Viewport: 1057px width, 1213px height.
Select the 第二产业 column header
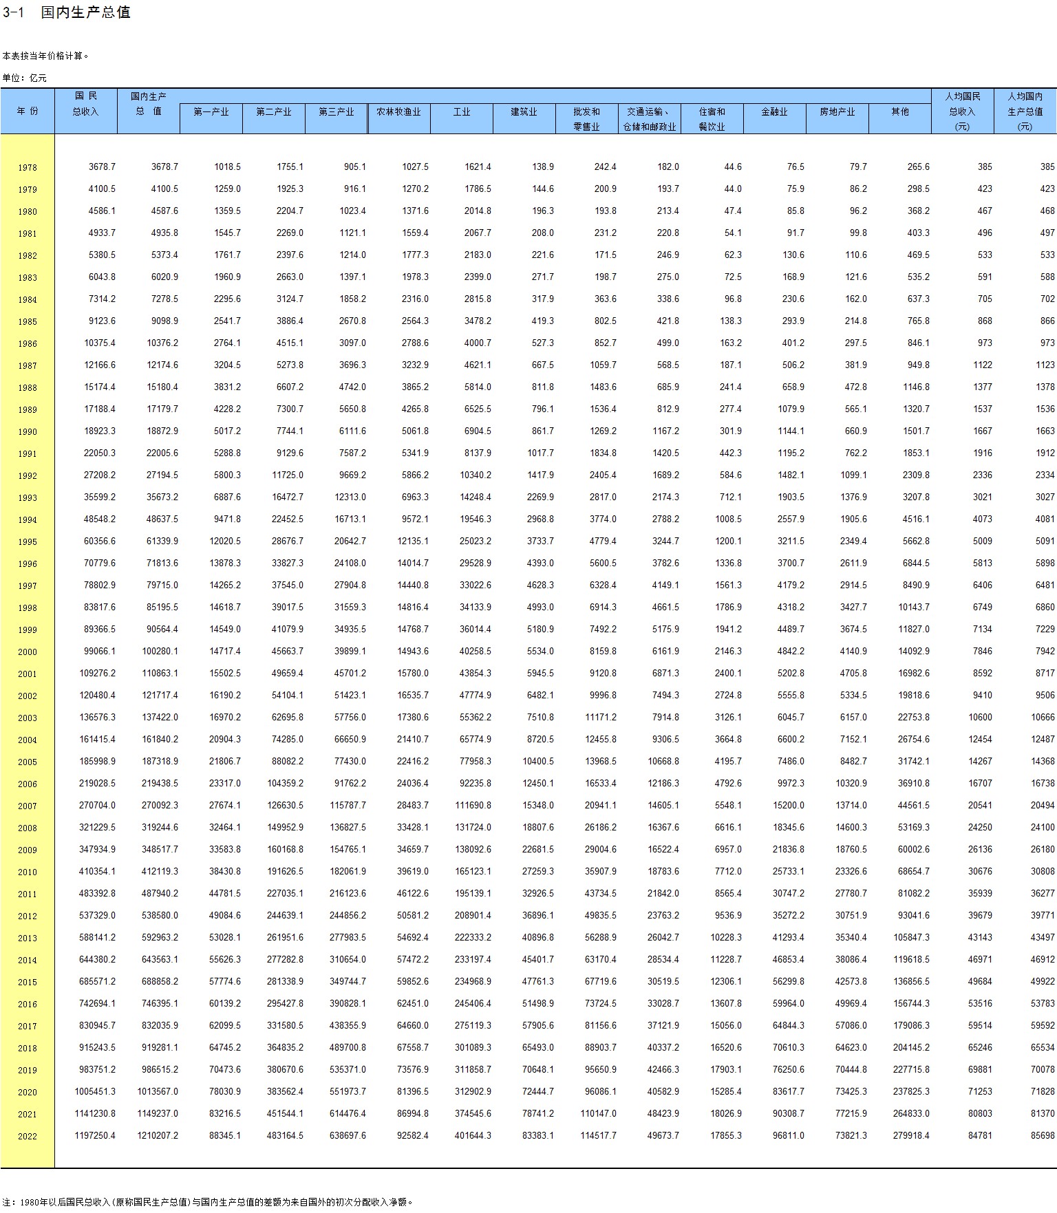(273, 111)
